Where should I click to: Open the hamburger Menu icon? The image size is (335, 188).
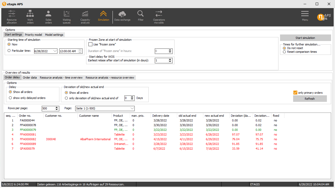[305, 16]
